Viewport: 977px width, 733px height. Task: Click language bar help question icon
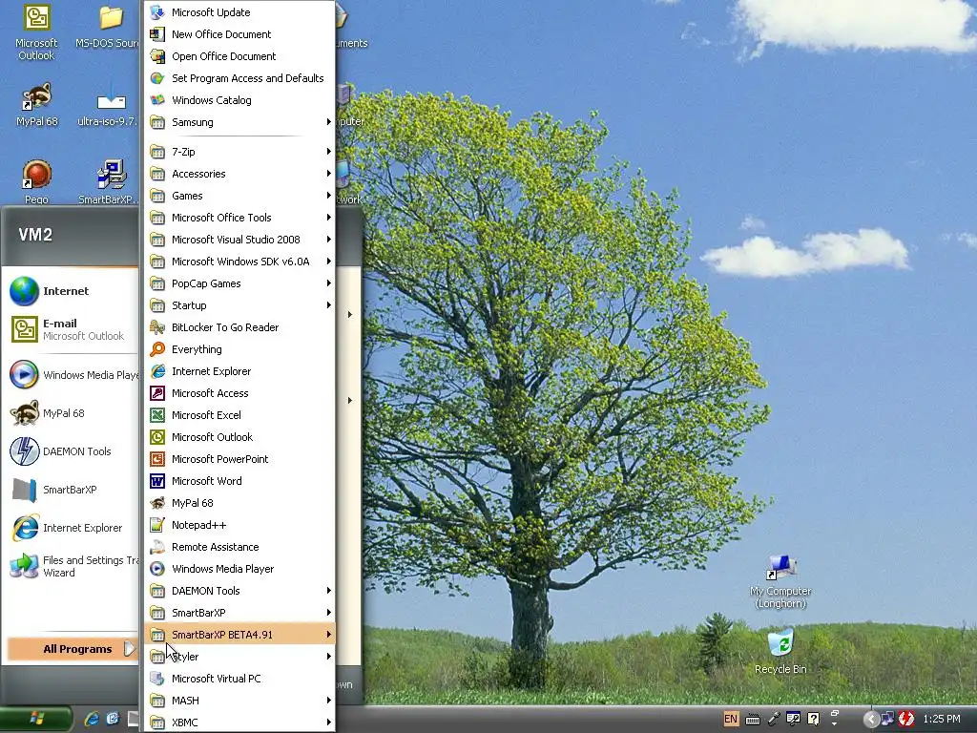813,719
